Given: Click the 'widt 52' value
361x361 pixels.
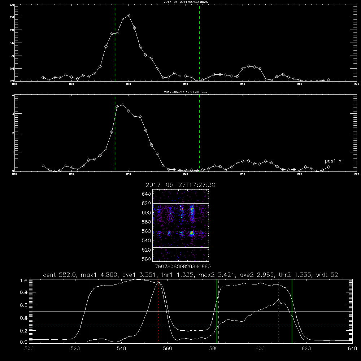Looking at the screenshot, I should (x=327, y=275).
